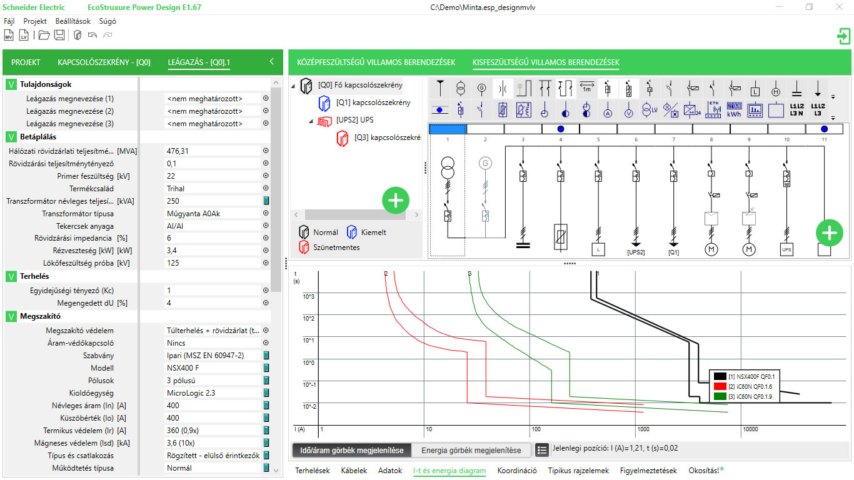Click the green swatch for iC60N QF0.1.9

(x=720, y=396)
